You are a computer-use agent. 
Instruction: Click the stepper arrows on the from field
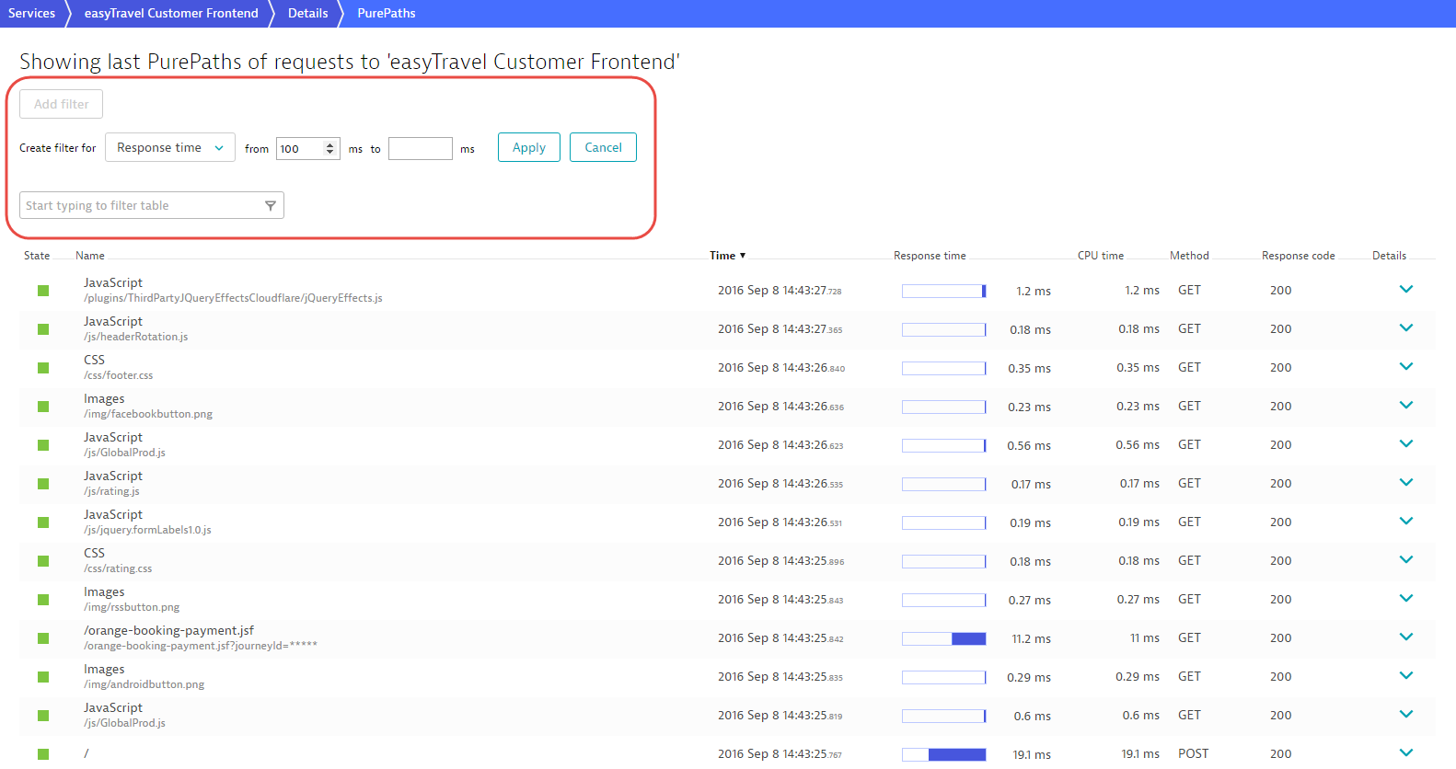330,148
